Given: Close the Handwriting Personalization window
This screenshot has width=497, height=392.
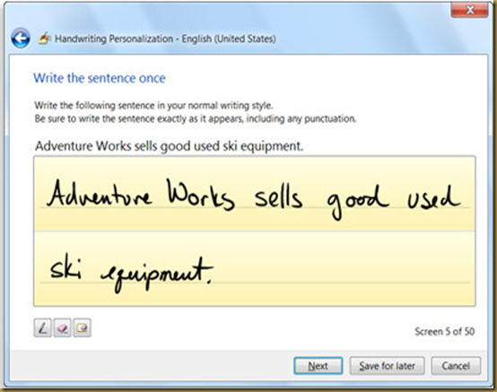Looking at the screenshot, I should [470, 11].
